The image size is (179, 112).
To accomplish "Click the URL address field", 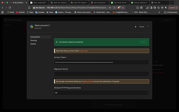I will [x=77, y=8].
